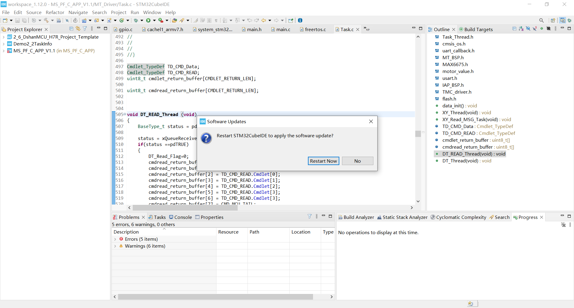Close the Task.c editor tab
The width and height of the screenshot is (574, 308).
(x=358, y=29)
